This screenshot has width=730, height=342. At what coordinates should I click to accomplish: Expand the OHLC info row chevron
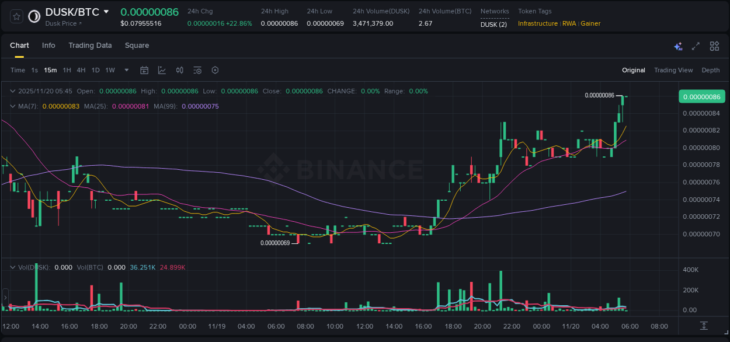12,91
